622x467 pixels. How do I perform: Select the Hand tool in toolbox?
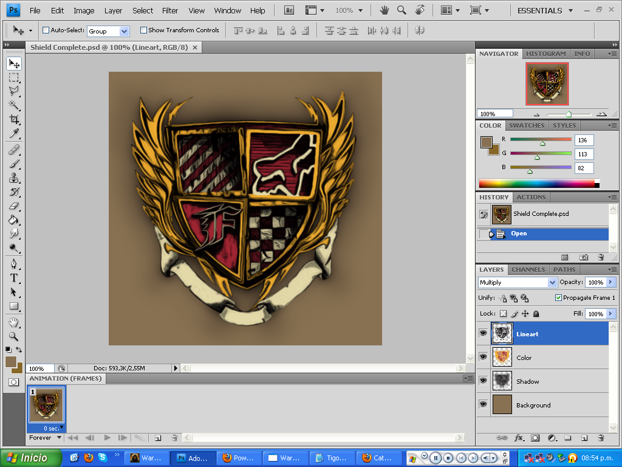(x=14, y=322)
